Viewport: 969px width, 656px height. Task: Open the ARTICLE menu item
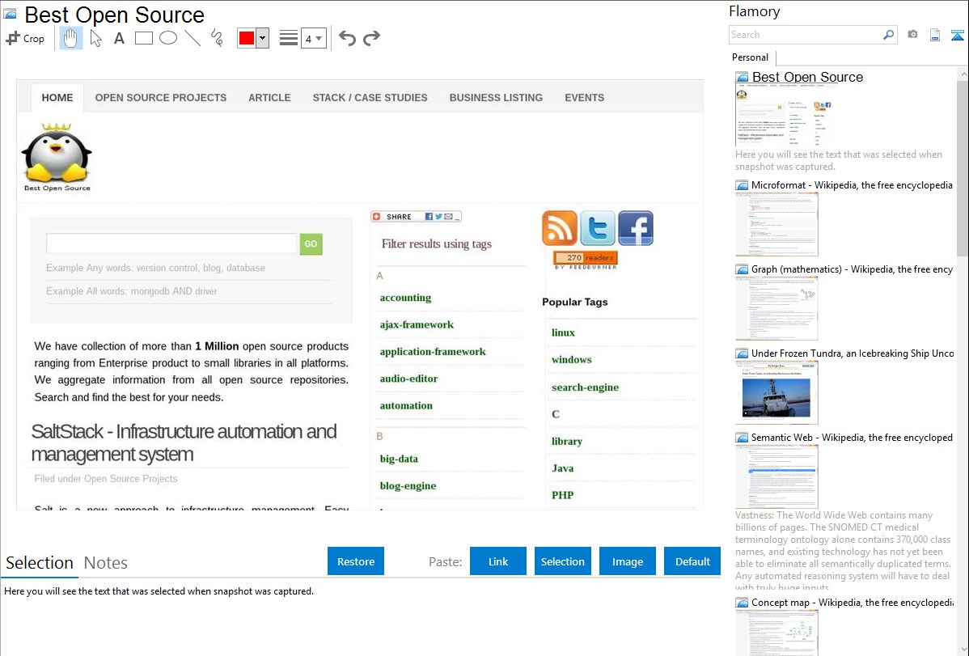[269, 98]
